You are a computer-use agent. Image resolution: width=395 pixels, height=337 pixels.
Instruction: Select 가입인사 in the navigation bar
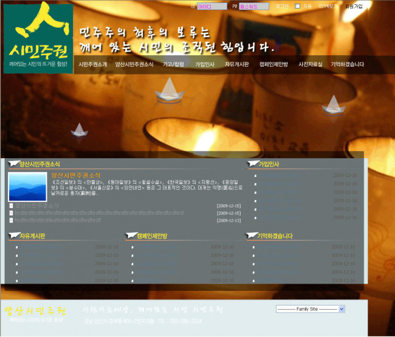[205, 64]
